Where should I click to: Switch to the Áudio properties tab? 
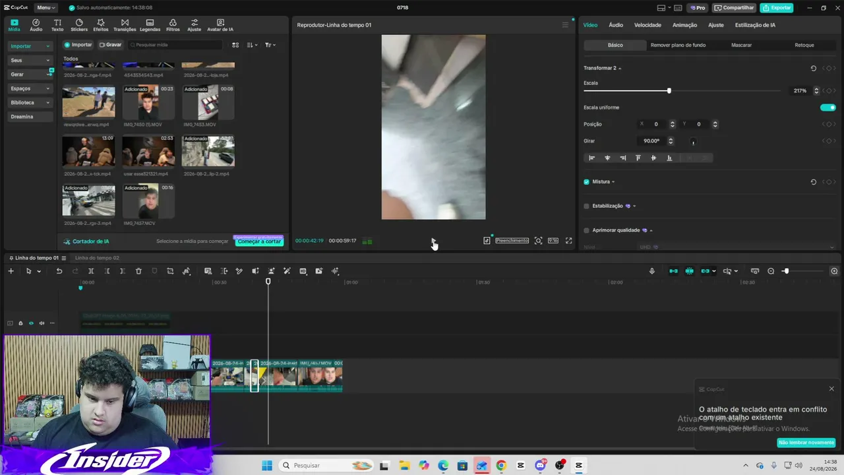615,25
